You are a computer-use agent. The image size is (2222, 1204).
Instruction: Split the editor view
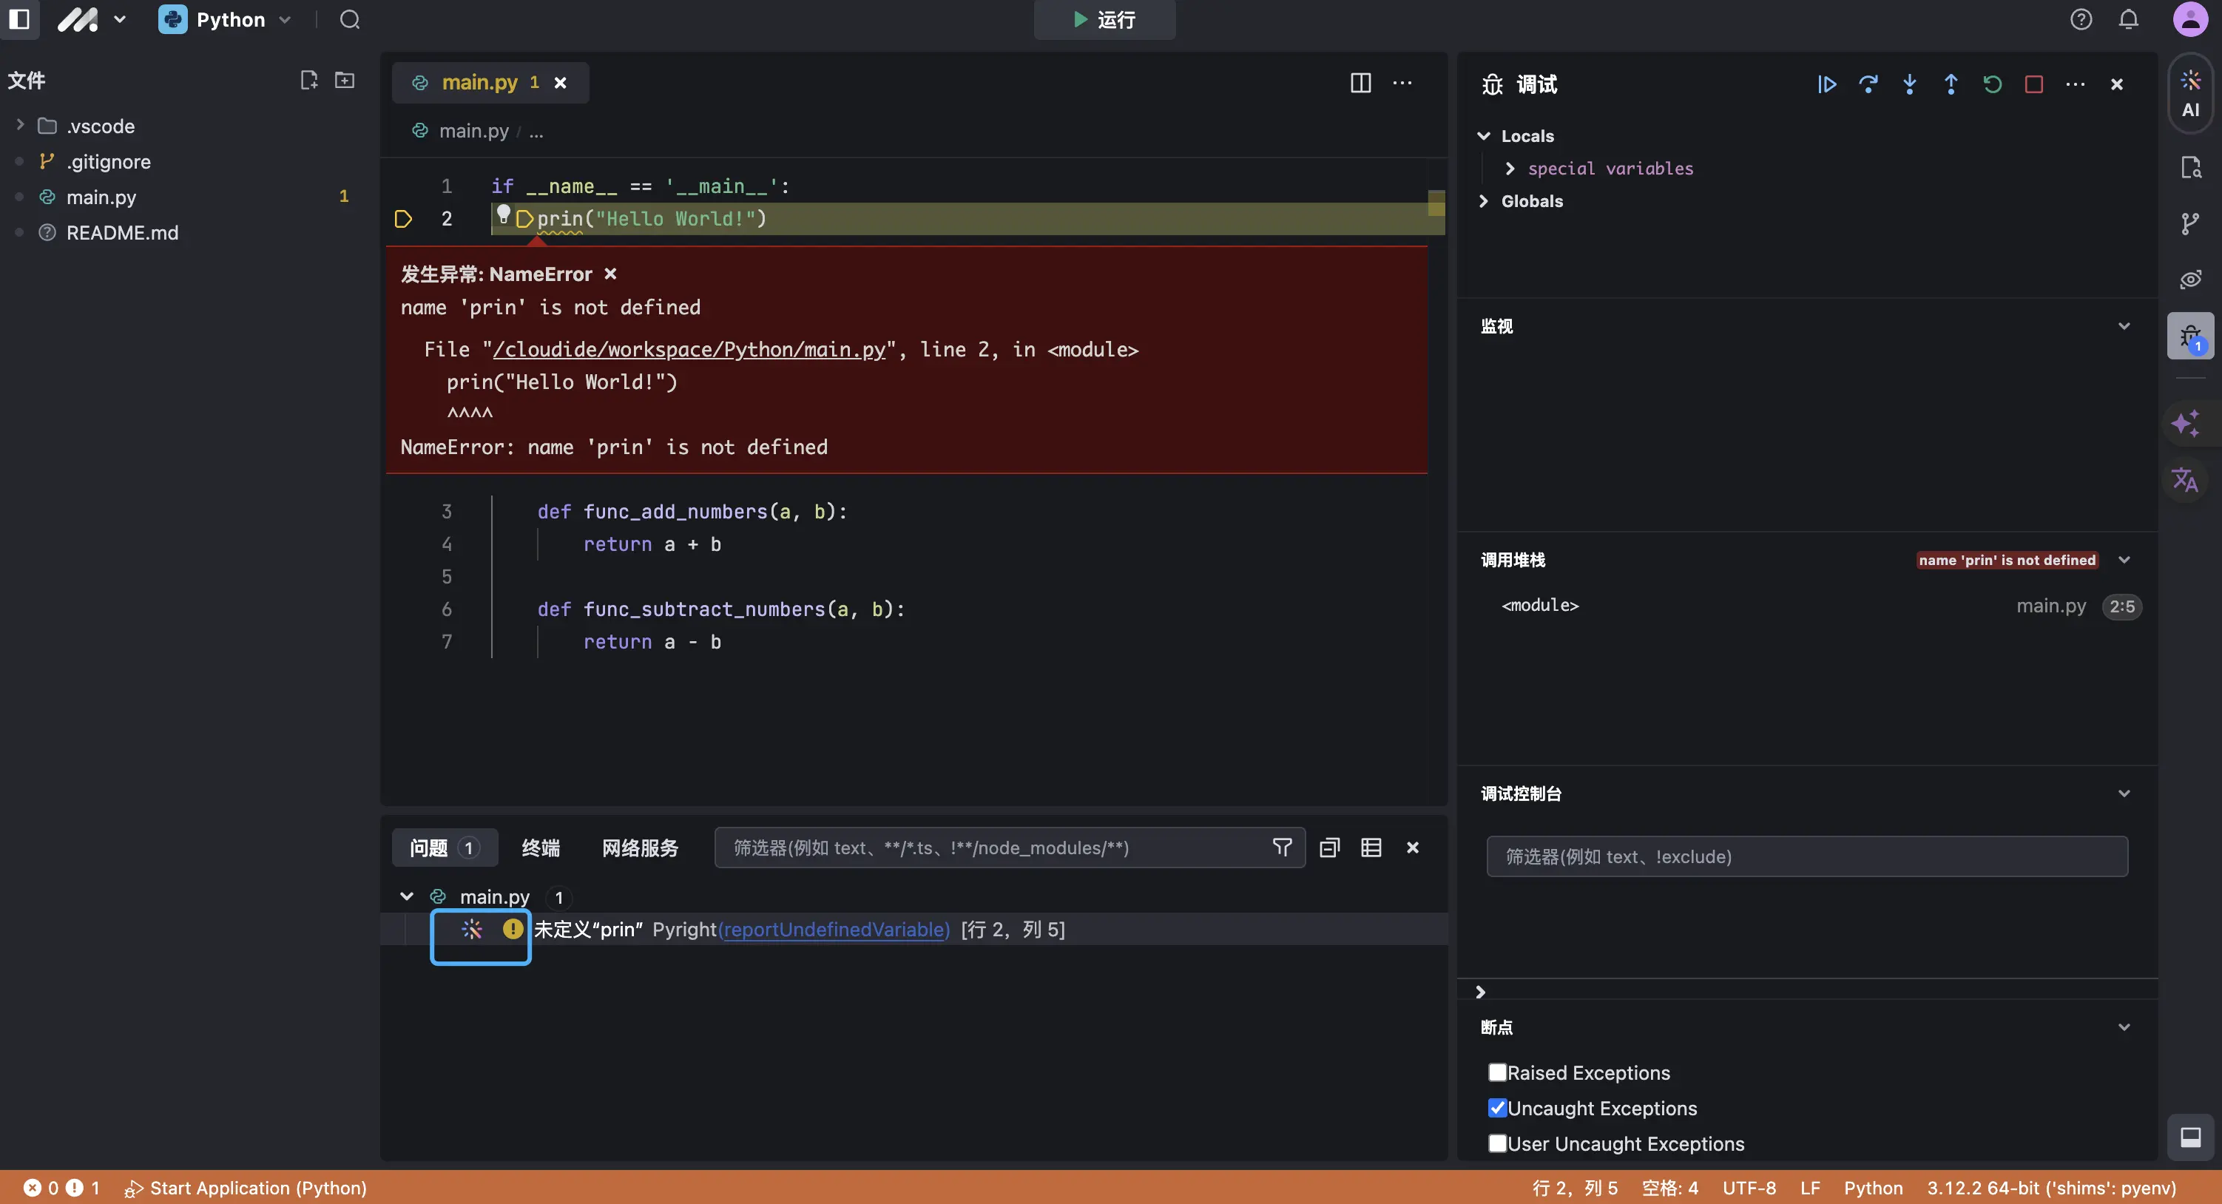[x=1360, y=82]
